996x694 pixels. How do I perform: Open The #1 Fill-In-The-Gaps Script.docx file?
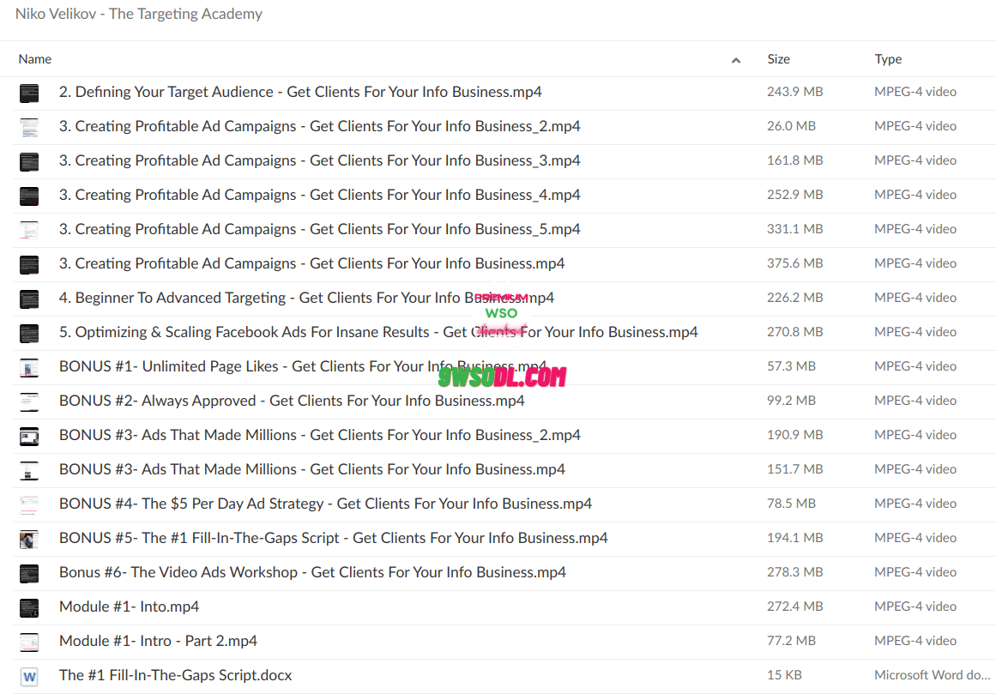coord(175,675)
